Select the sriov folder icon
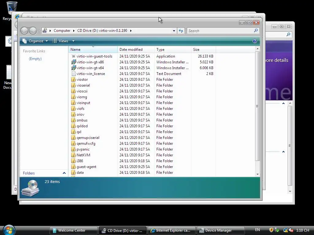The width and height of the screenshot is (314, 235). point(74,114)
